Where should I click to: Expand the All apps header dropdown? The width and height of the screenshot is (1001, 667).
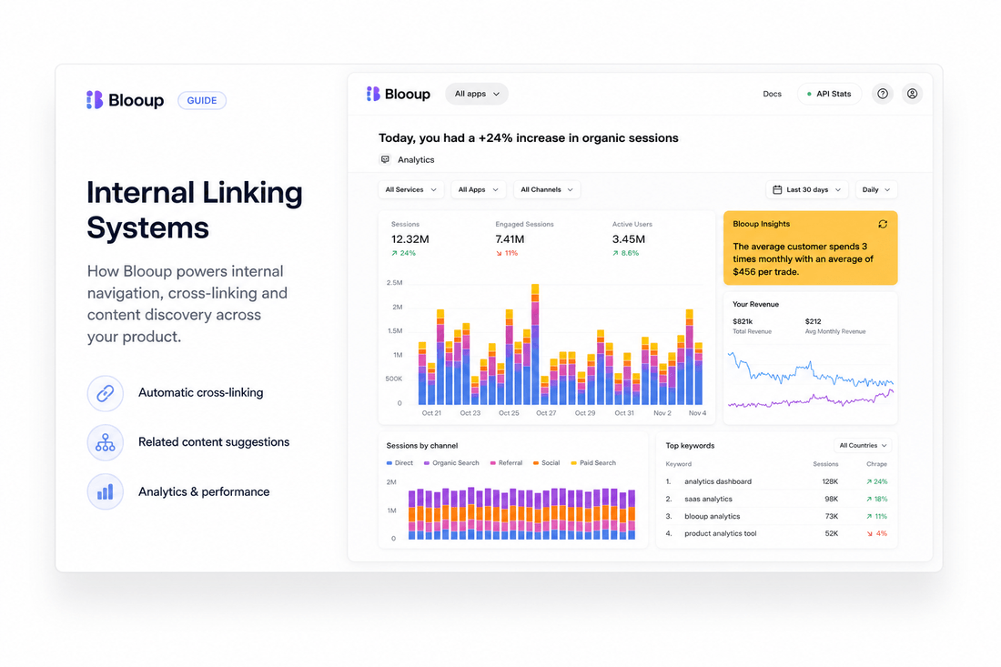tap(477, 94)
